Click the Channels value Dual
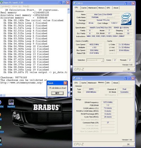Viewport: 141px width, 148px height. click(x=124, y=89)
